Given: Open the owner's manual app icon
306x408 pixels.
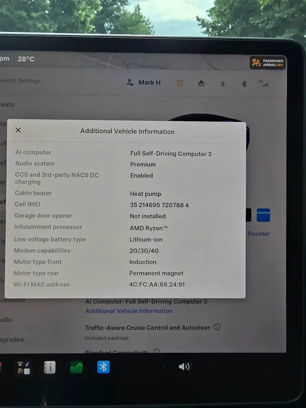Looking at the screenshot, I should 49,368.
